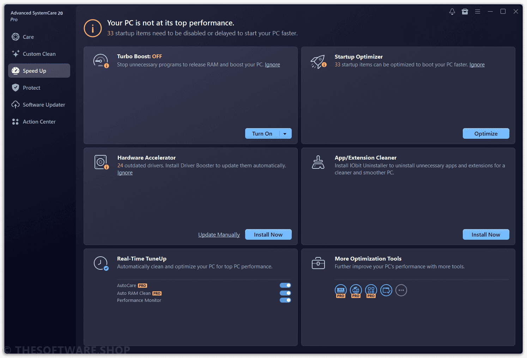Viewport: 527px width, 358px height.
Task: Turn On Turbo Boost
Action: (x=262, y=133)
